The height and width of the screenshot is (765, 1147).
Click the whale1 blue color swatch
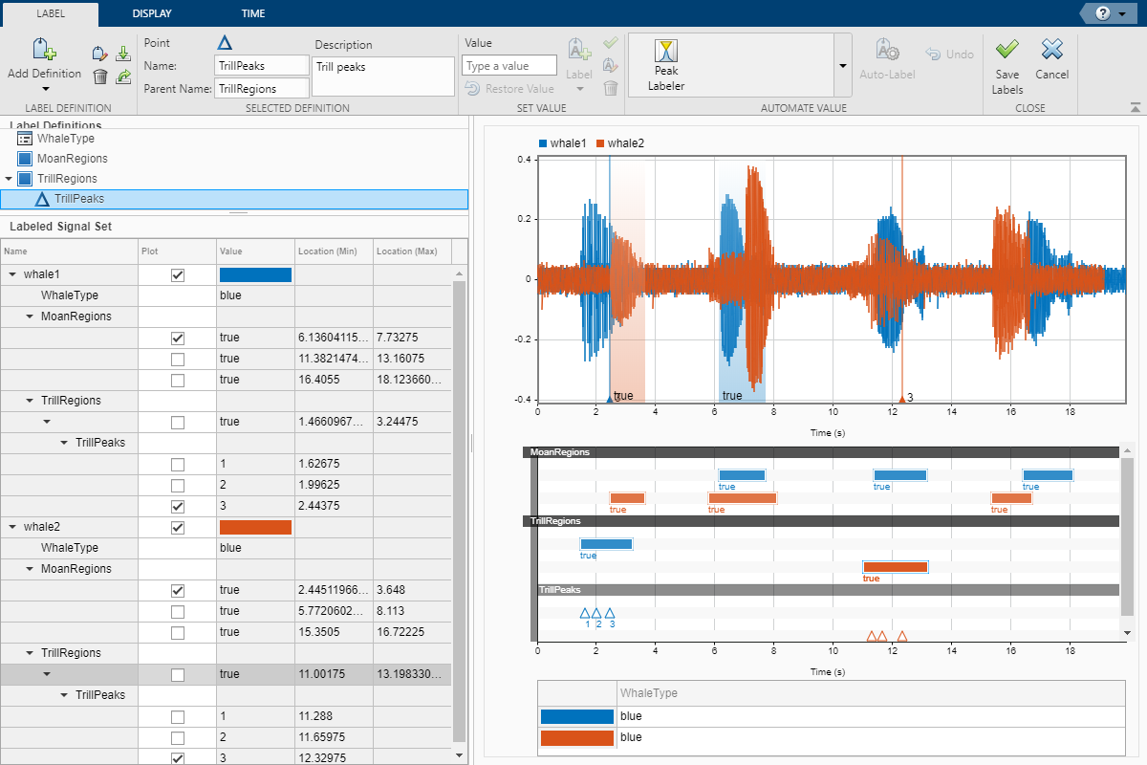[255, 275]
